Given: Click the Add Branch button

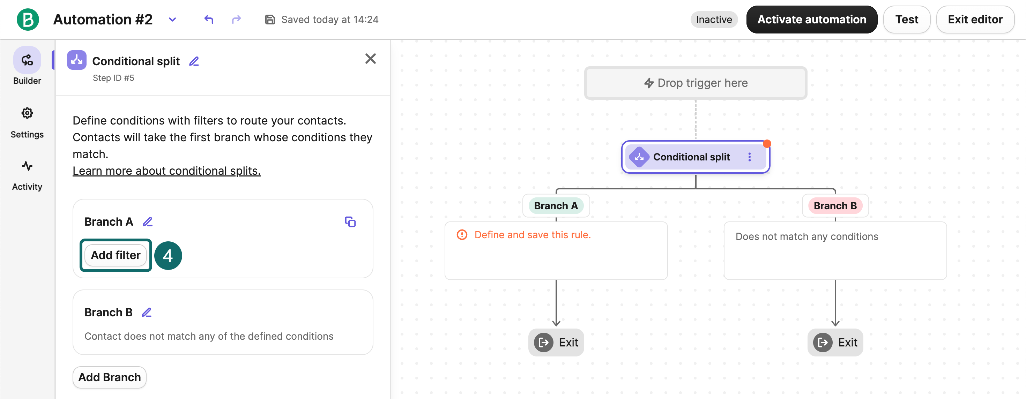Looking at the screenshot, I should [110, 377].
